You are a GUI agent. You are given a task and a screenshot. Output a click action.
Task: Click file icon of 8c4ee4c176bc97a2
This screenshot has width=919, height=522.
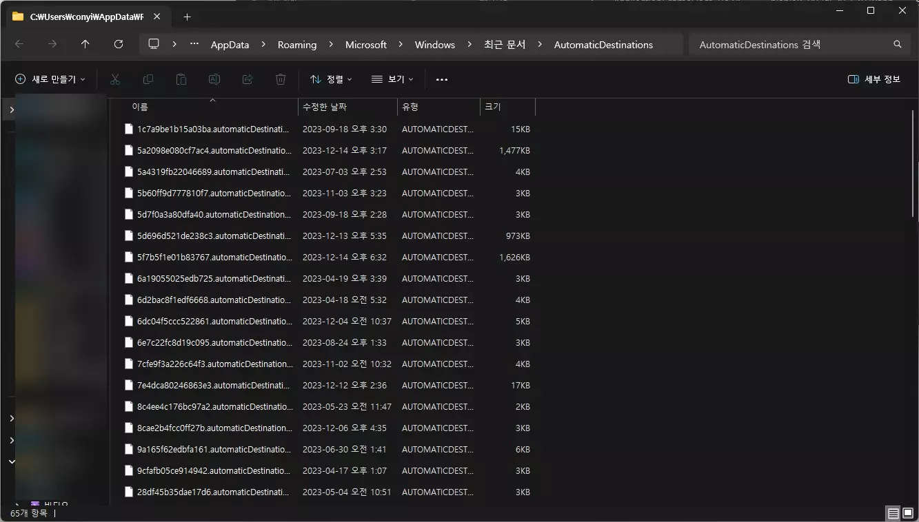pyautogui.click(x=128, y=406)
